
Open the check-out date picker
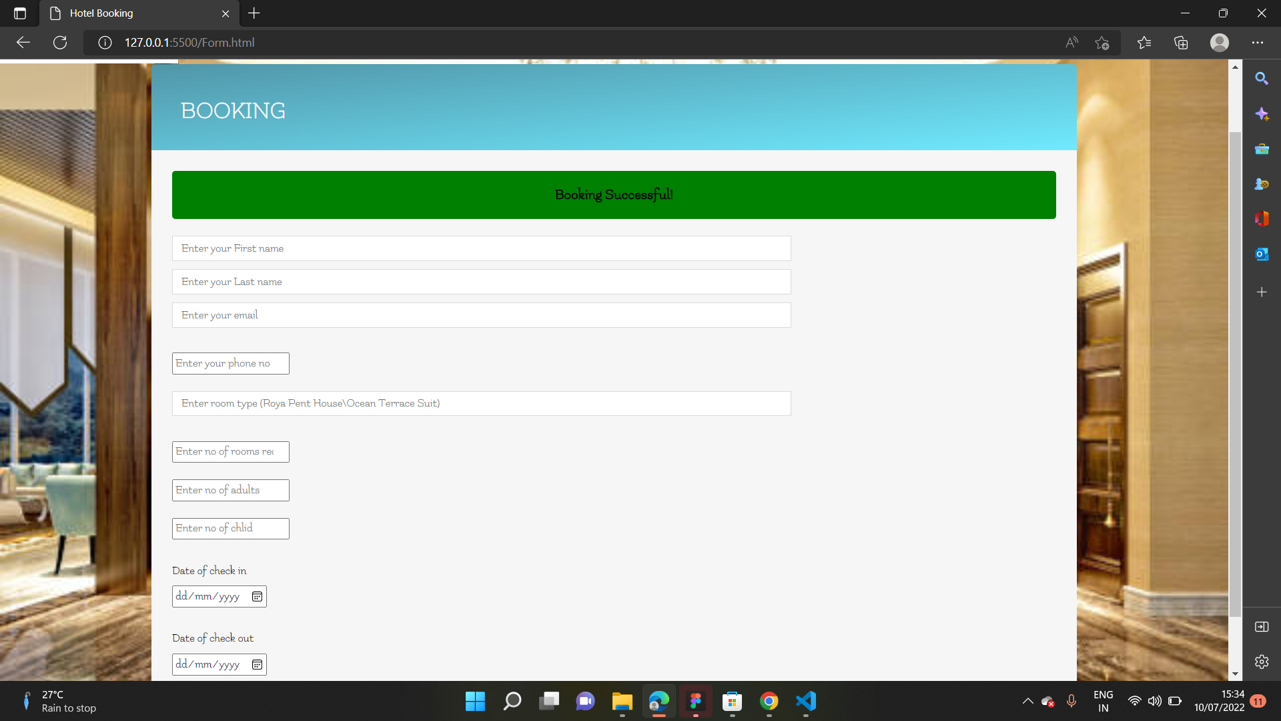click(256, 664)
